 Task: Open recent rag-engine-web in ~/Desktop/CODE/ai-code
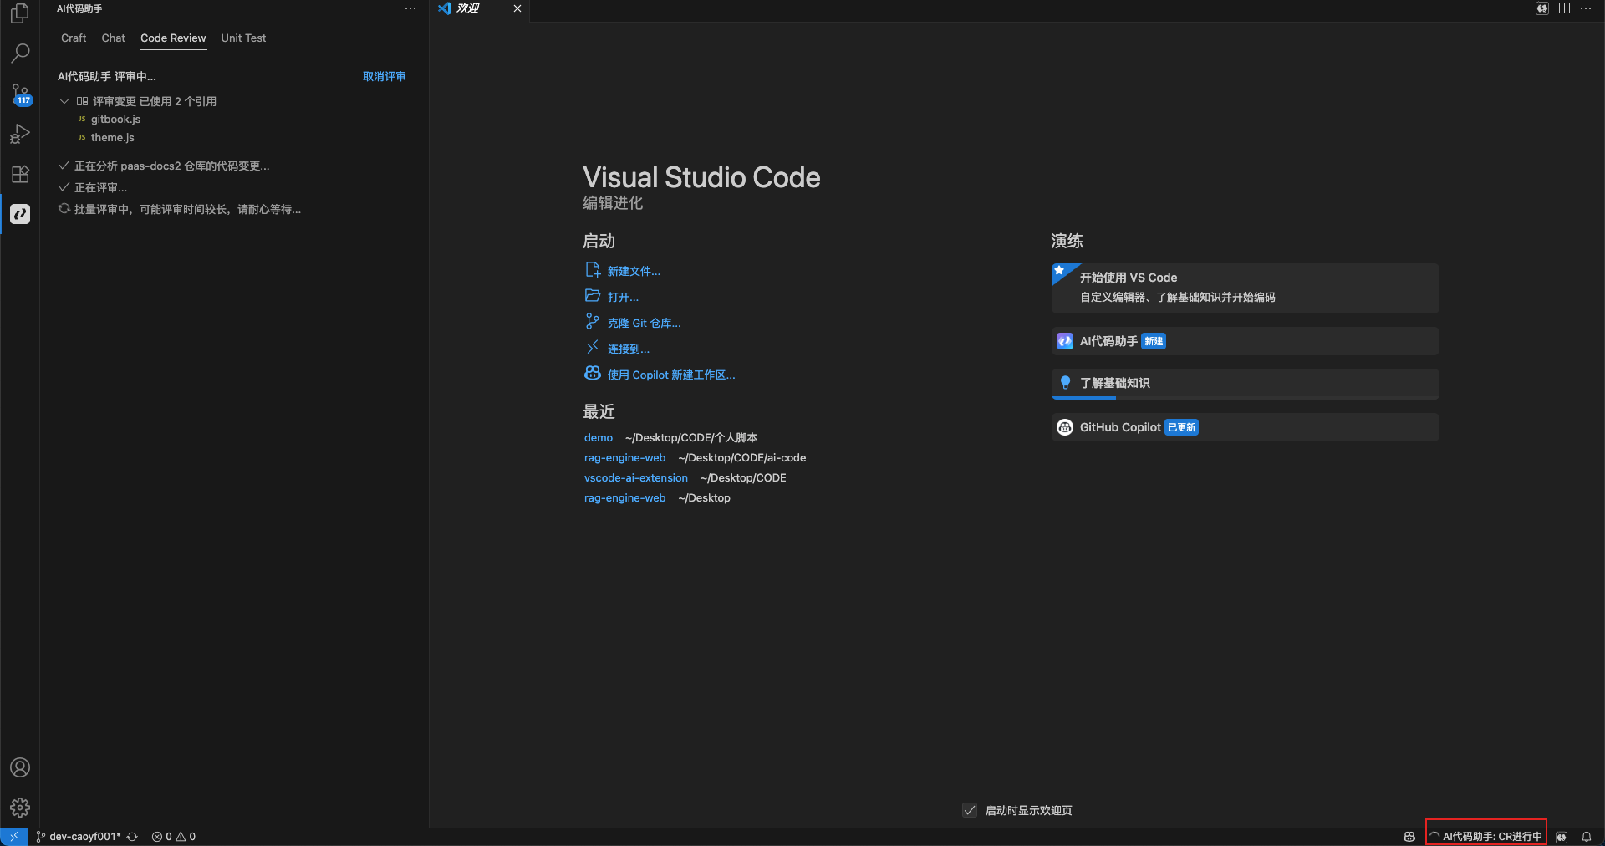[x=624, y=457]
